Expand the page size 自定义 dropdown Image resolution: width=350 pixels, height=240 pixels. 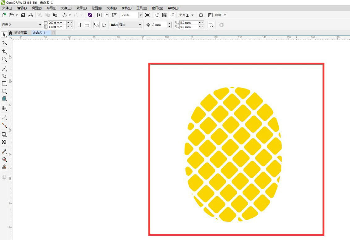click(x=40, y=25)
